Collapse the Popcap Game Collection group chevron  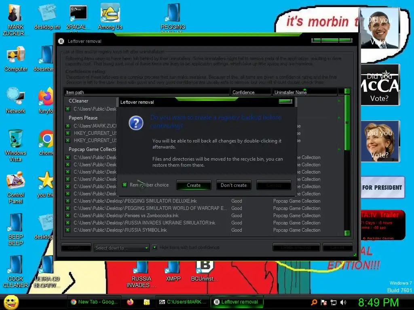point(339,149)
